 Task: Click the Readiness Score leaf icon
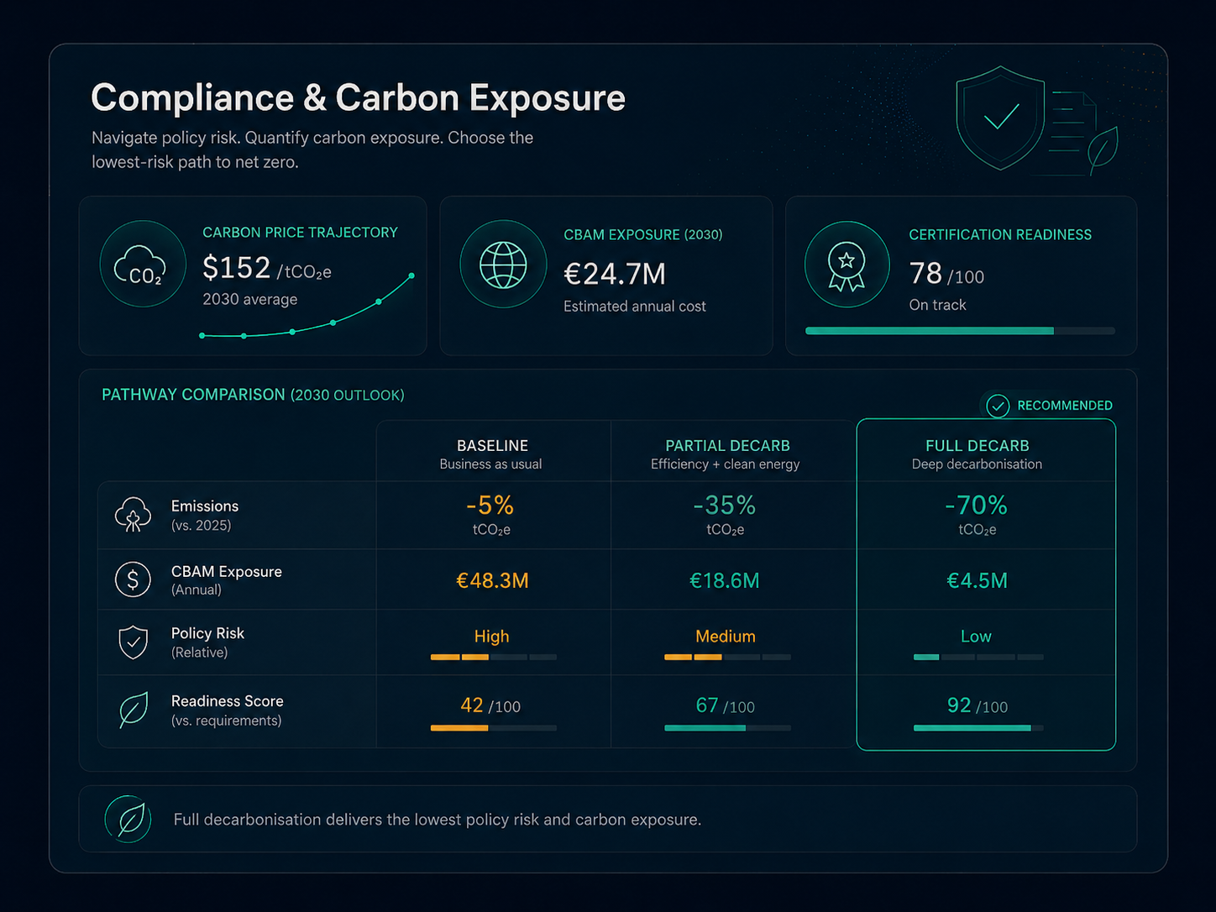point(133,710)
